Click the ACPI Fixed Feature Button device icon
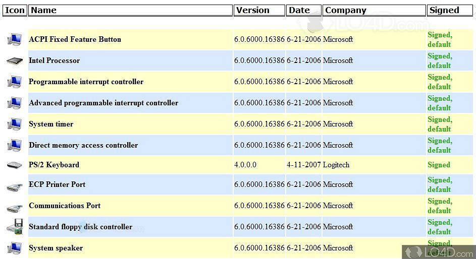 (x=15, y=40)
